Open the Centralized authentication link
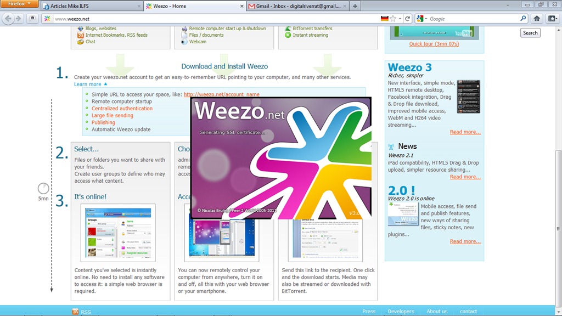 pyautogui.click(x=122, y=108)
